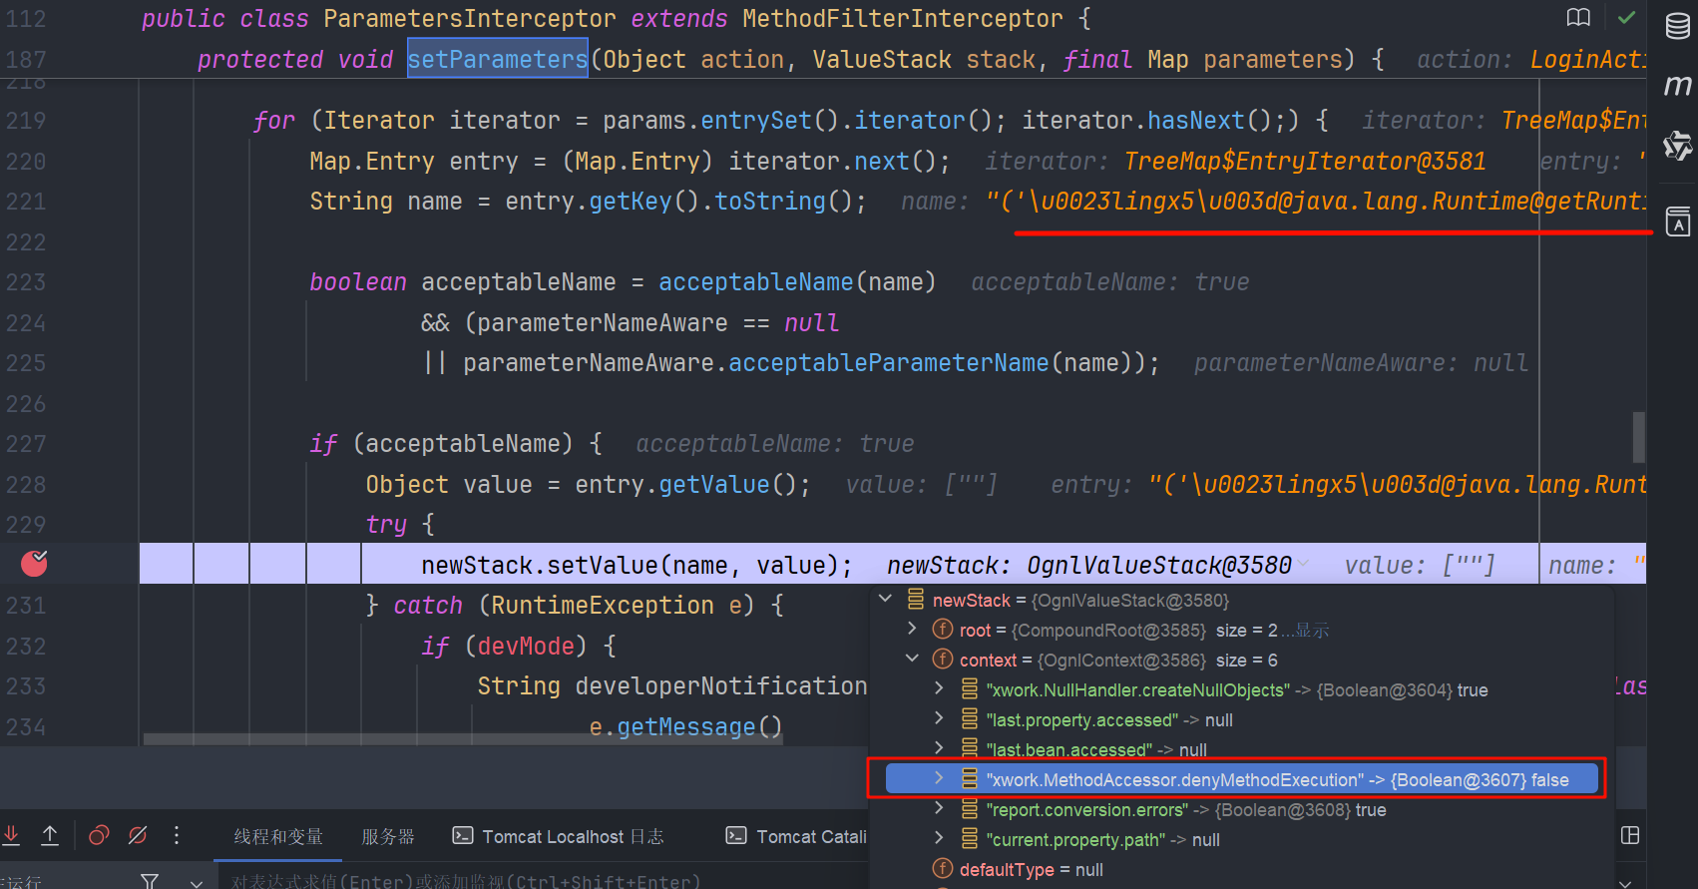The height and width of the screenshot is (889, 1698).
Task: Toggle debugger layout settings icon
Action: pos(1630,835)
